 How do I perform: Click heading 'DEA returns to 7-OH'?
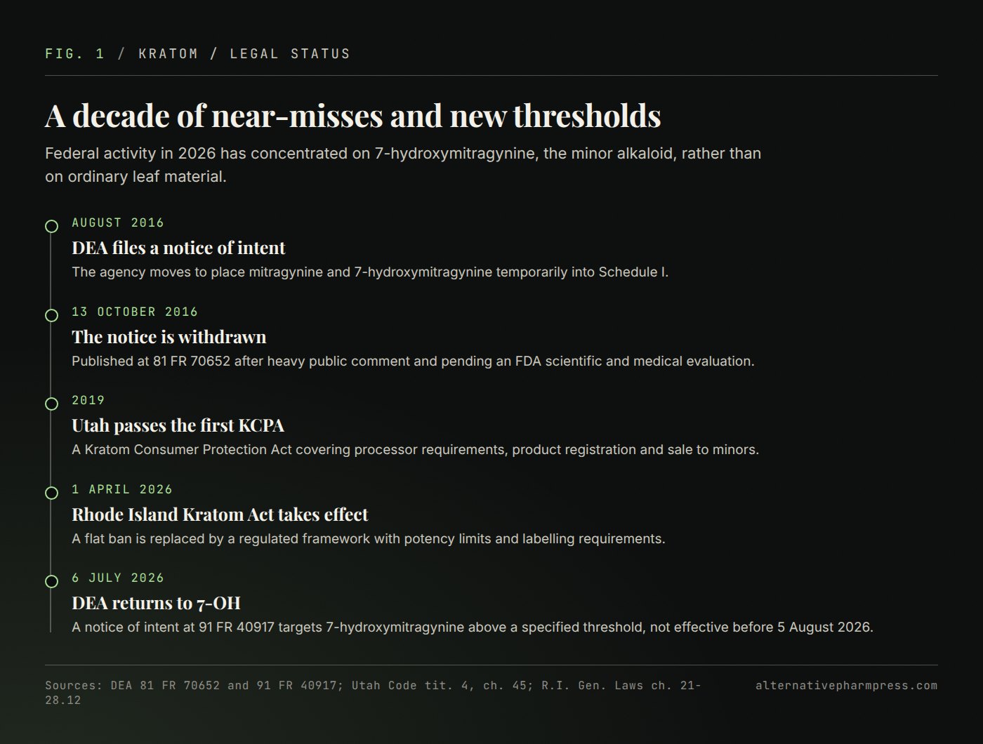[156, 603]
